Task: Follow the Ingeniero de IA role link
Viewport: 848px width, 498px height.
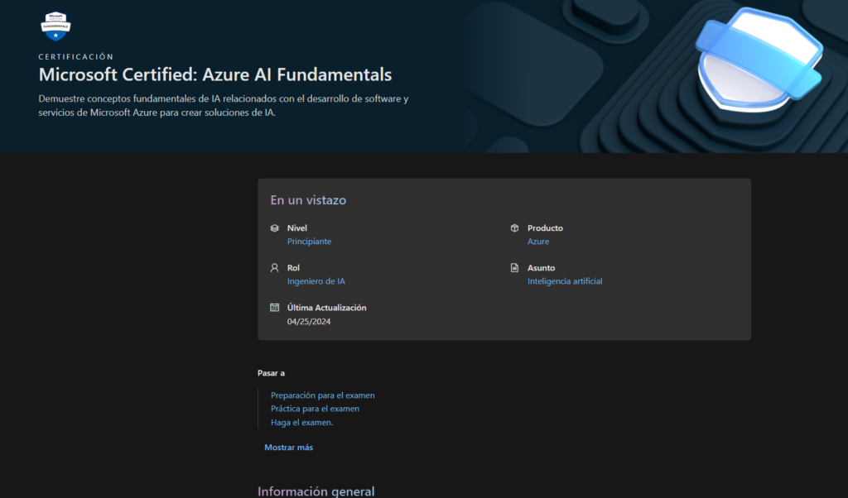Action: pos(316,281)
